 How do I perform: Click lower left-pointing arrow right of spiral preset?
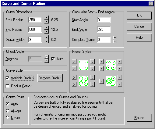[120, 84]
